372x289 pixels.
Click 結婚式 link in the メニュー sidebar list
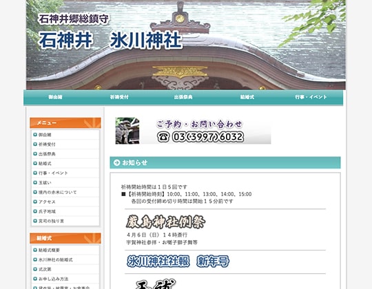pos(45,164)
